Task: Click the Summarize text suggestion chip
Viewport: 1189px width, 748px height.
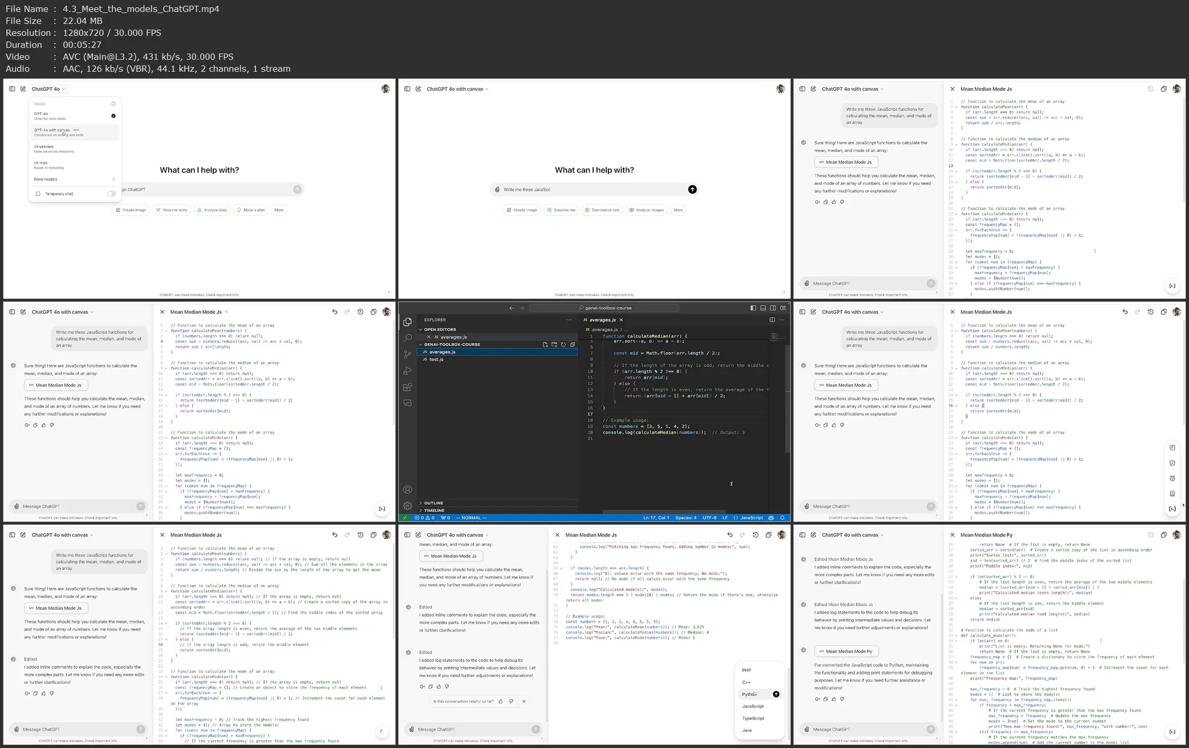Action: click(x=603, y=210)
